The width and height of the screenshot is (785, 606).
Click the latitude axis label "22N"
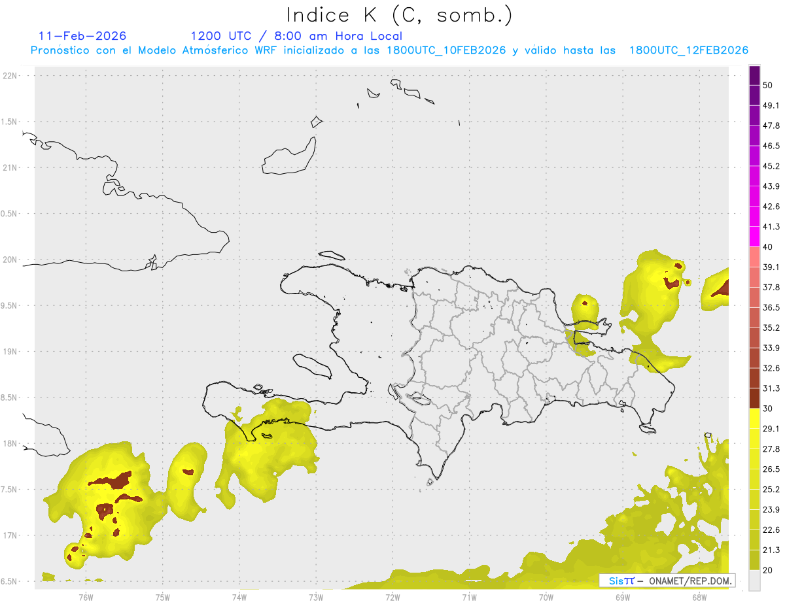point(11,76)
